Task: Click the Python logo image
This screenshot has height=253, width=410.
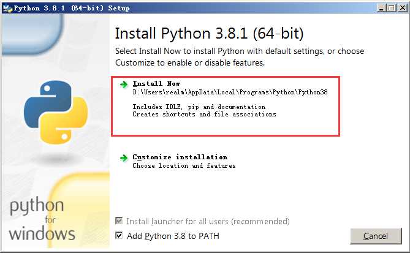Action: (x=56, y=112)
